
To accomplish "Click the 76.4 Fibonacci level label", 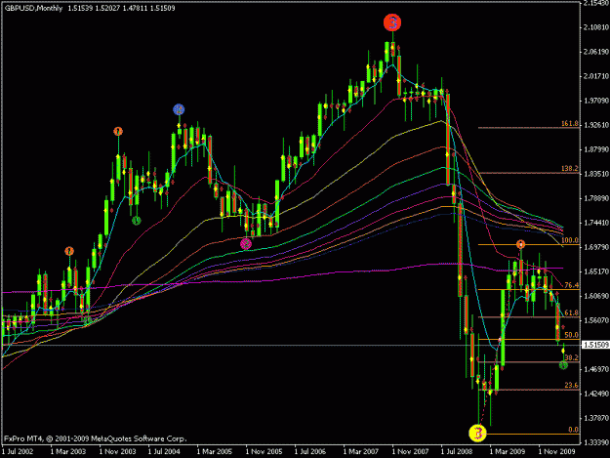I will point(572,285).
